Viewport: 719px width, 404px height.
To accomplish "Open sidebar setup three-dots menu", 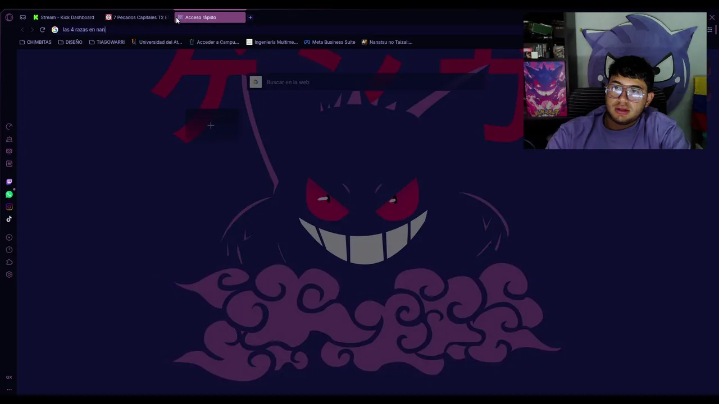I will pyautogui.click(x=9, y=389).
